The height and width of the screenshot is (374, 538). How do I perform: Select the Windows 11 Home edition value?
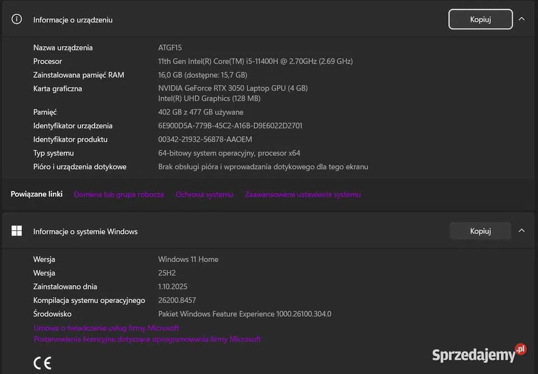click(x=188, y=259)
